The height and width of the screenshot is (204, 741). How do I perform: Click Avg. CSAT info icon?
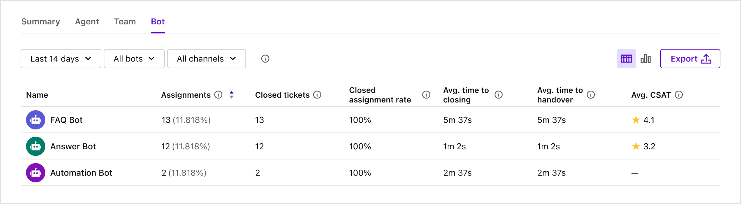[x=678, y=95]
